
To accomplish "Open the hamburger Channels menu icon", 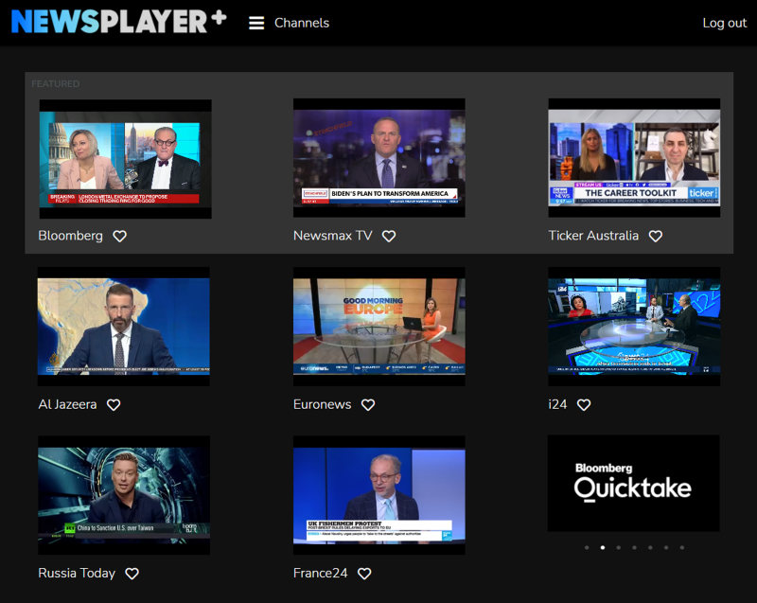I will click(256, 23).
